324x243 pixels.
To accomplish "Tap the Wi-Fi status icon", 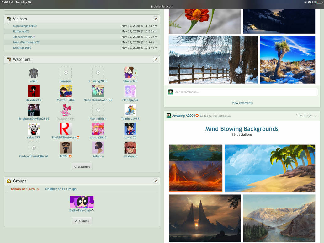I will pos(305,2).
